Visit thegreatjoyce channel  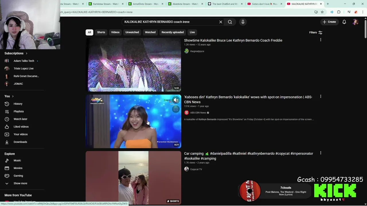pyautogui.click(x=197, y=51)
